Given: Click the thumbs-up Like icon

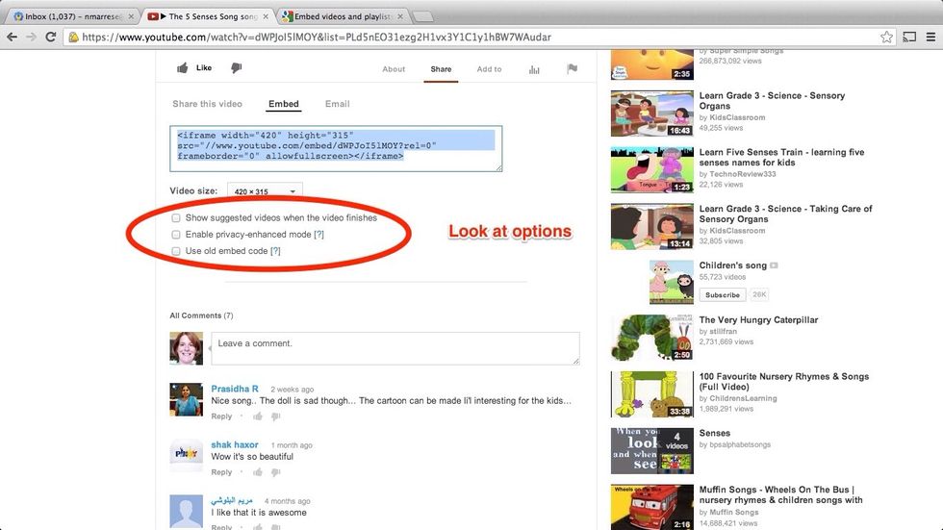Looking at the screenshot, I should click(x=182, y=68).
